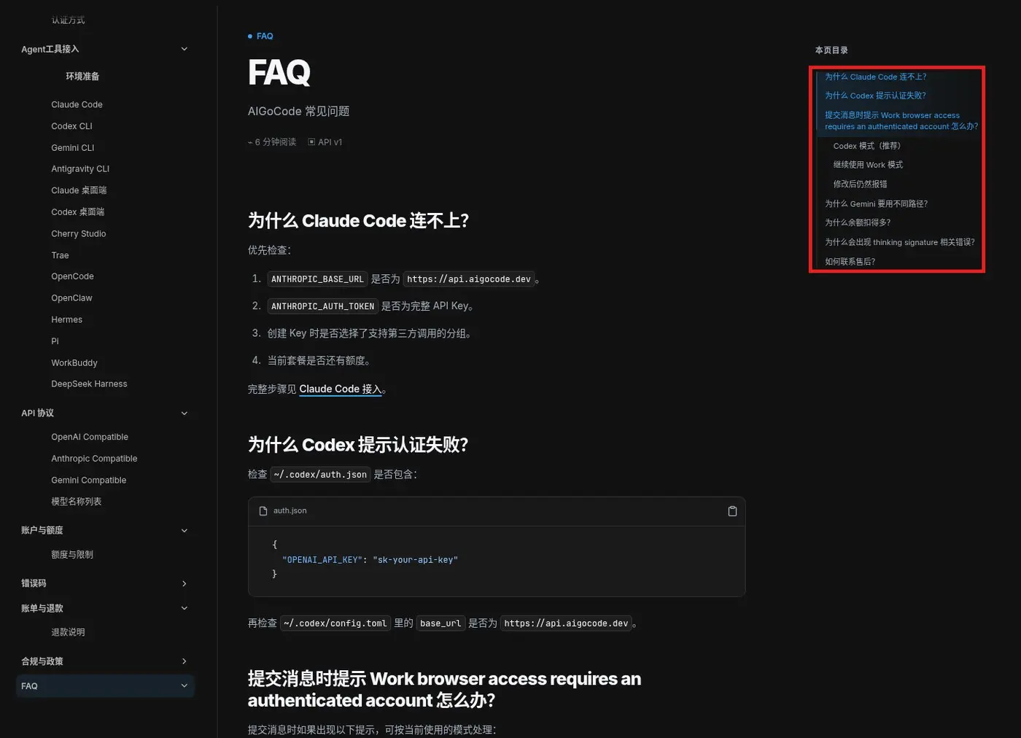Select OpenCode in the sidebar
Image resolution: width=1021 pixels, height=738 pixels.
(x=72, y=276)
